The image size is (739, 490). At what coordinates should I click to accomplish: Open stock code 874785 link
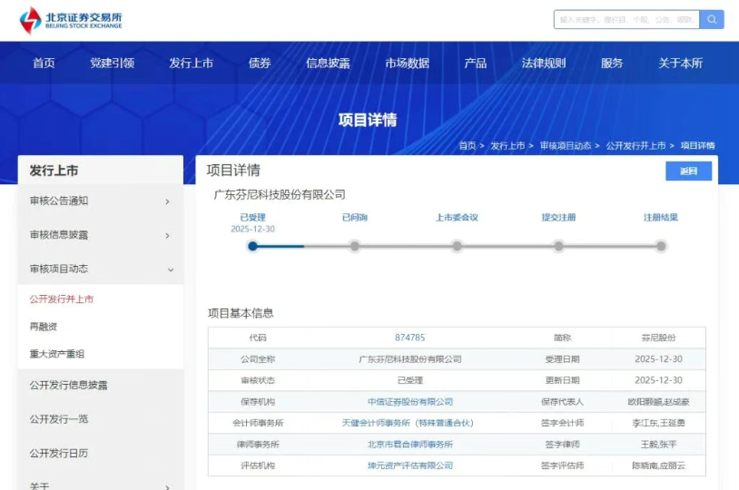click(409, 338)
